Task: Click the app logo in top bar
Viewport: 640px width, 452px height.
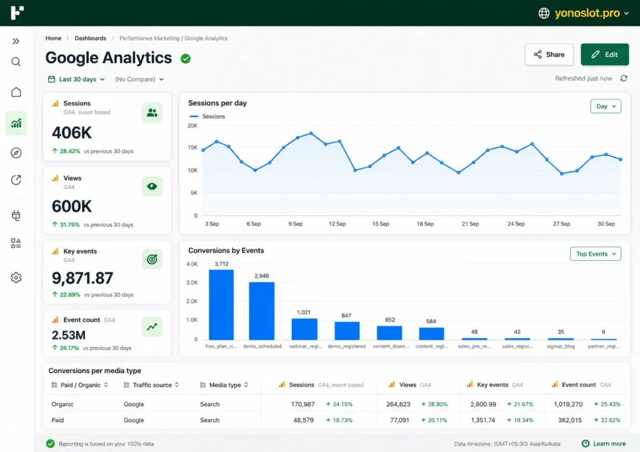Action: (x=17, y=13)
